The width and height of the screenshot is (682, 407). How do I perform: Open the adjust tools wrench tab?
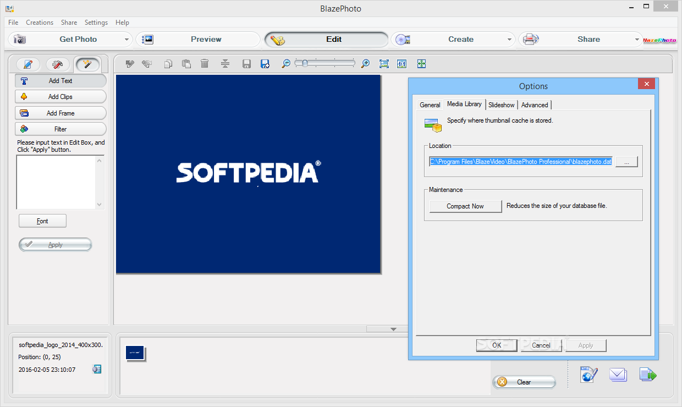click(58, 64)
